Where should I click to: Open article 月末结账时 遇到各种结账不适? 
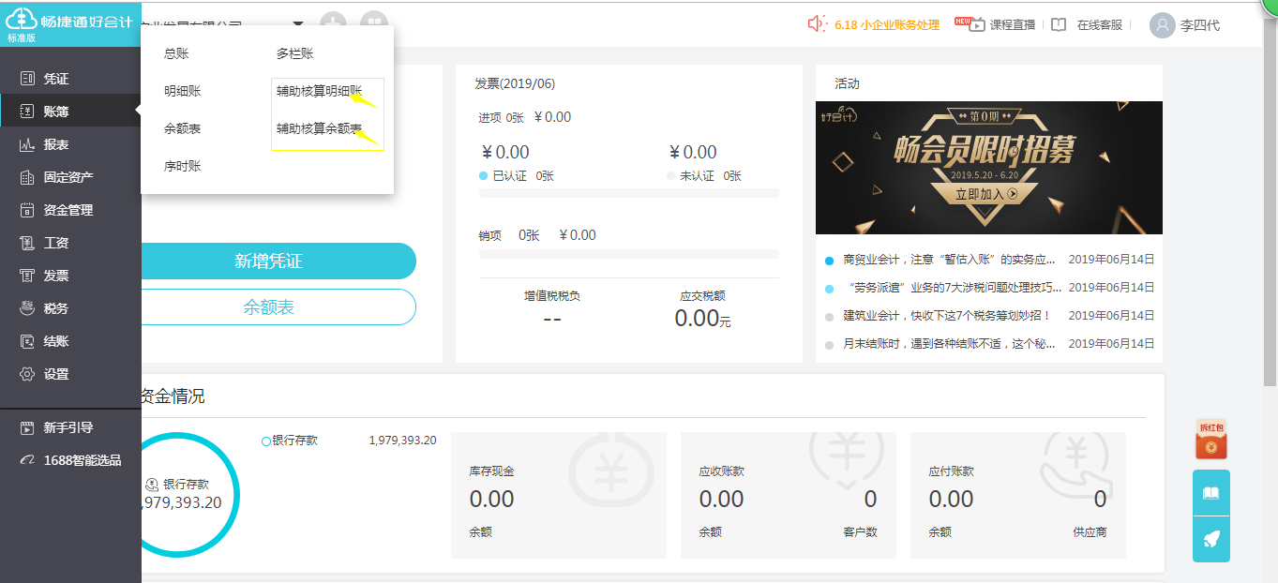coord(950,344)
